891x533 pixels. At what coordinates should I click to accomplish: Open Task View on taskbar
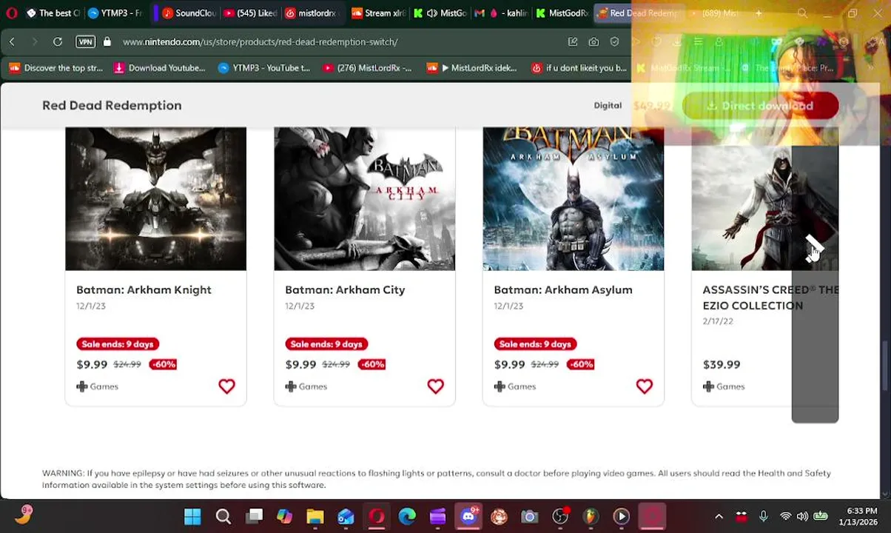click(x=254, y=517)
